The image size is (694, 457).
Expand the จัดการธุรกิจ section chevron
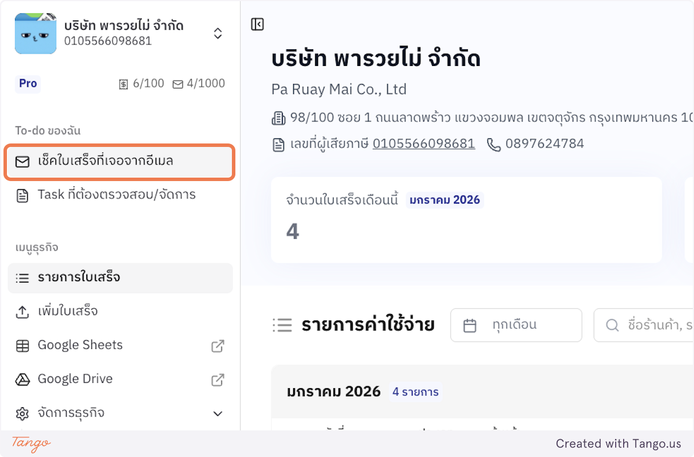(218, 413)
